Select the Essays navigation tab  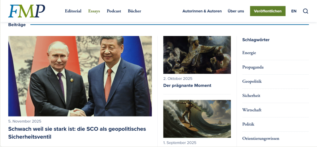[94, 11]
